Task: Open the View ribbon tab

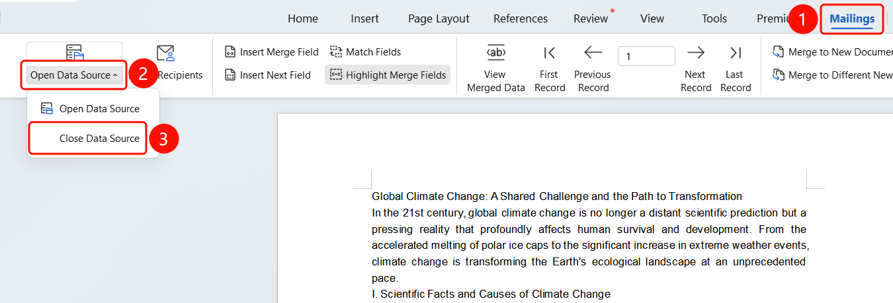Action: pyautogui.click(x=652, y=18)
